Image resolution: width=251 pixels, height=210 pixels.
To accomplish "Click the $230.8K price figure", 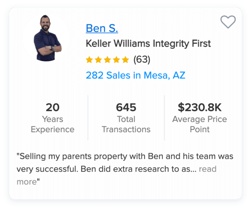I will [x=200, y=107].
